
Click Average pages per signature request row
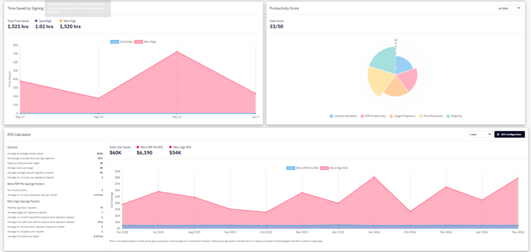click(55, 212)
